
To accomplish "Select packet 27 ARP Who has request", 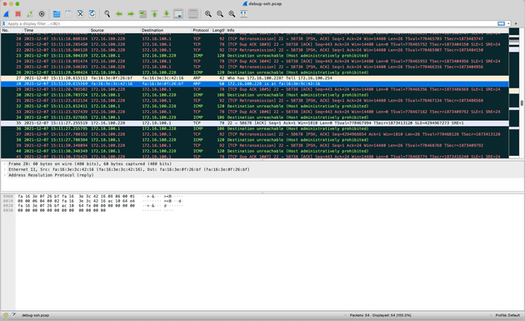I will 254,78.
